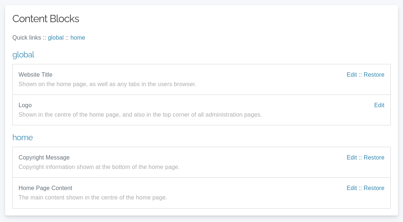Edit the Home Page Content block
403x222 pixels.
[x=351, y=188]
